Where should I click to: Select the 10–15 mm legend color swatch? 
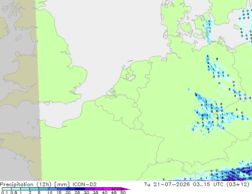[x=52, y=189]
